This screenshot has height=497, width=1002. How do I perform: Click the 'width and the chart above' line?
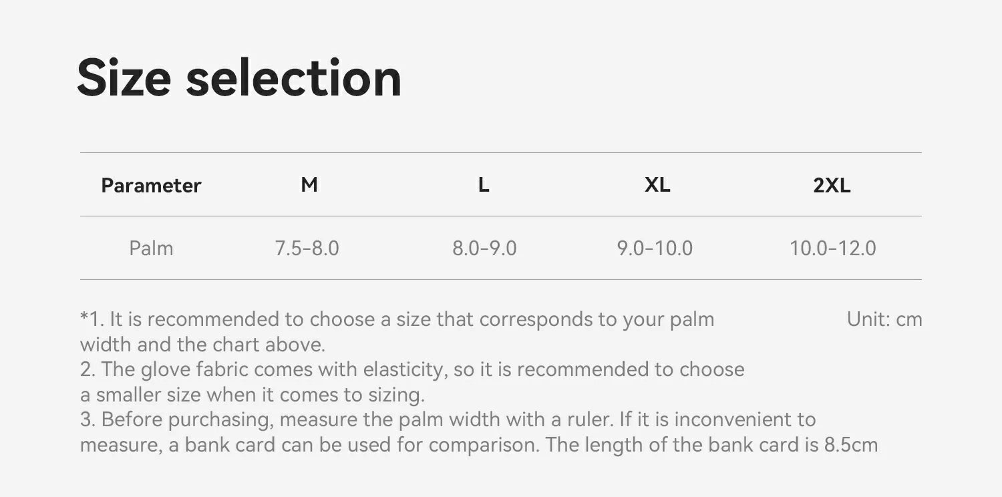pyautogui.click(x=202, y=345)
